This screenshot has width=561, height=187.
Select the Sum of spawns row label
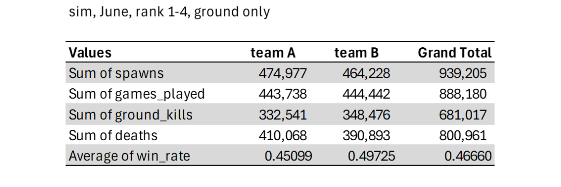[x=116, y=73]
